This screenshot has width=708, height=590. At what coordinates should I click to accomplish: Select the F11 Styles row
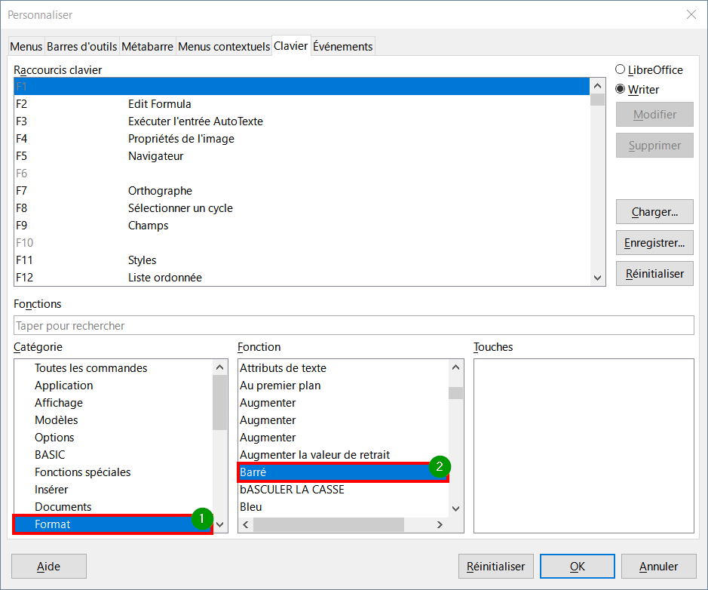[x=302, y=260]
